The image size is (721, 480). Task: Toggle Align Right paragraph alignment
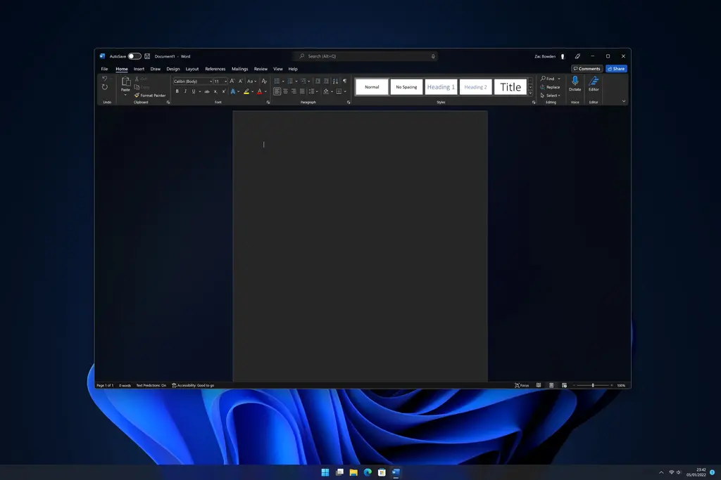(x=294, y=91)
